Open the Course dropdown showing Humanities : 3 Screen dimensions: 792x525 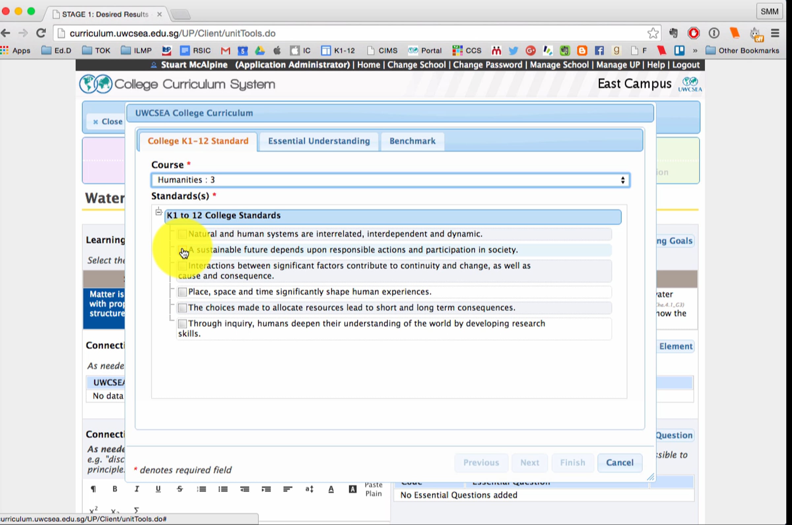(x=390, y=180)
